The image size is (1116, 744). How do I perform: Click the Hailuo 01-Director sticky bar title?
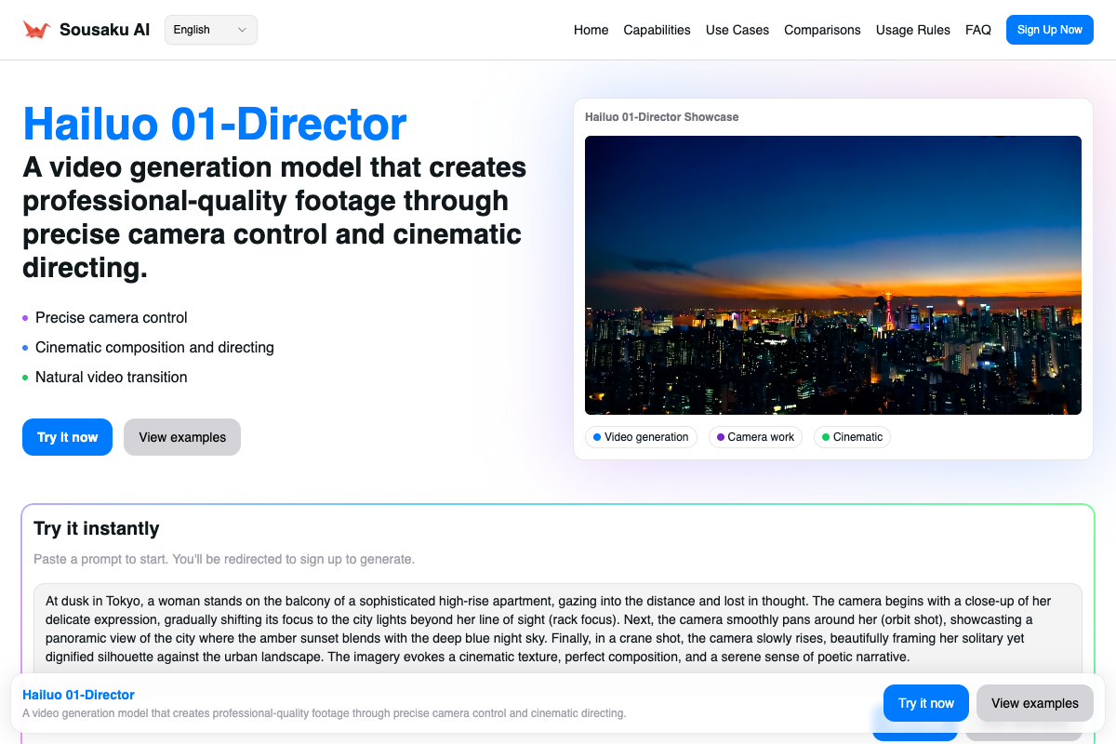(78, 695)
